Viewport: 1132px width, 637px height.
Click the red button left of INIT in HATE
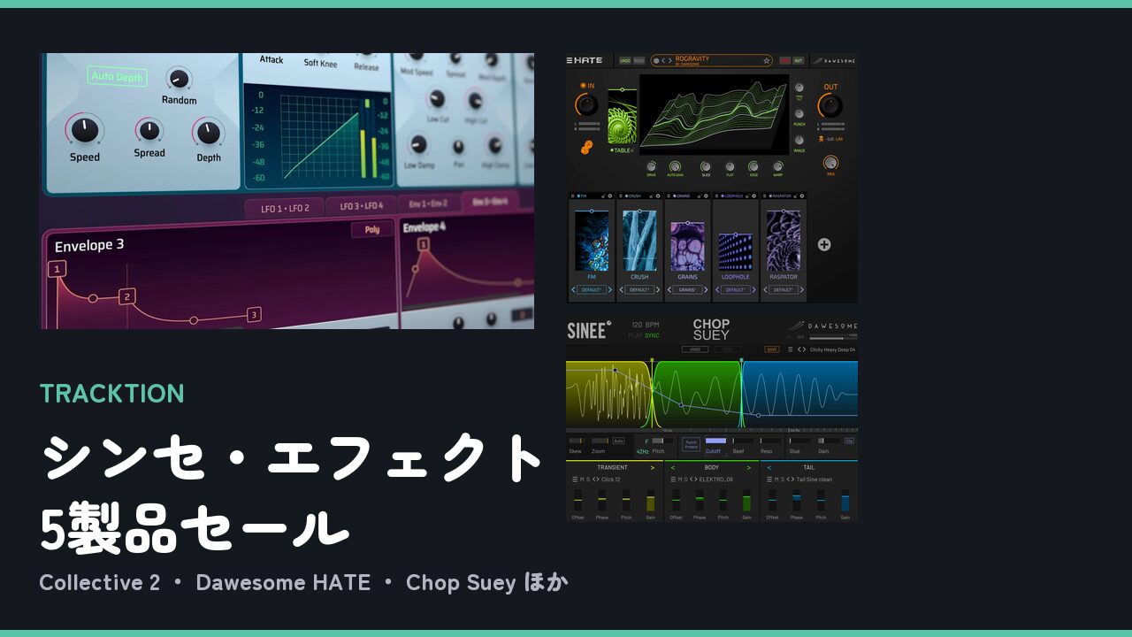click(785, 60)
